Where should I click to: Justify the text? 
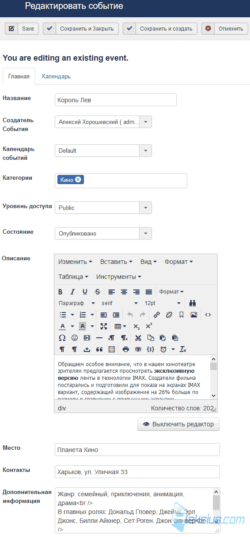[x=149, y=292]
